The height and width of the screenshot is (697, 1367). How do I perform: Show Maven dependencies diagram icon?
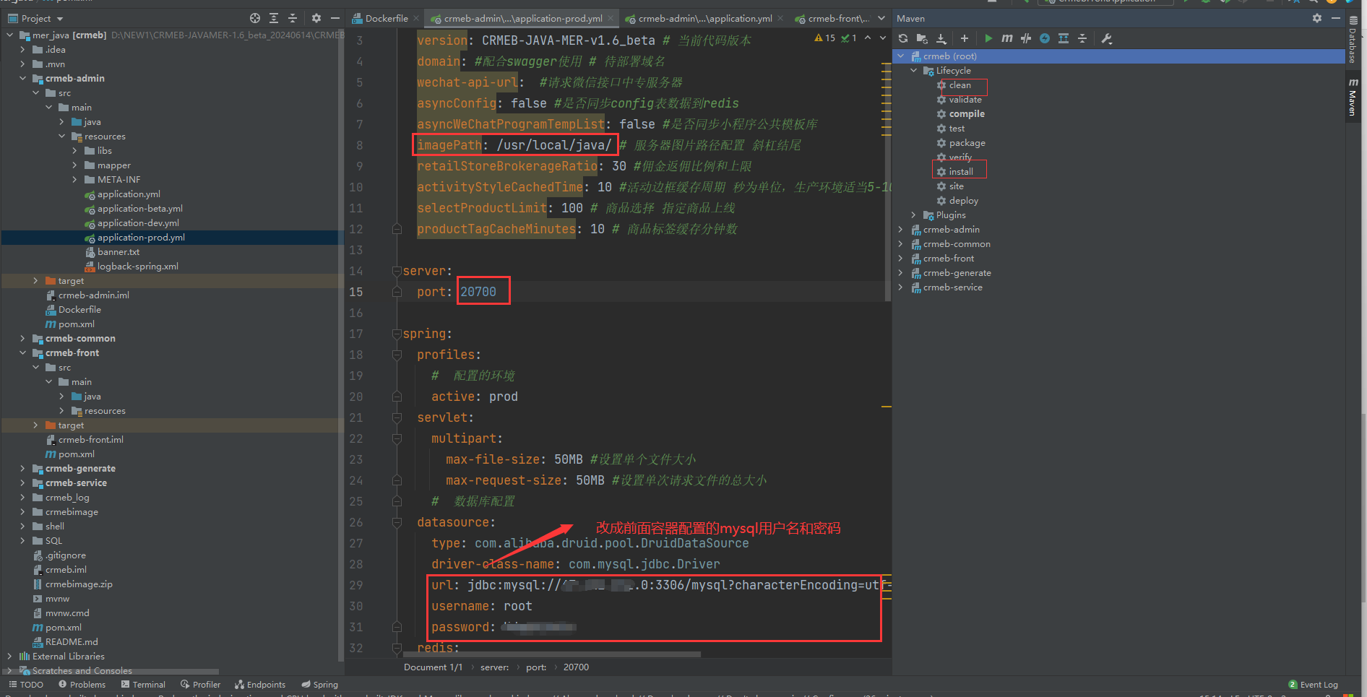[x=1064, y=38]
